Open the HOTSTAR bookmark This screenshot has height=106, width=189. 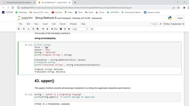(8, 12)
